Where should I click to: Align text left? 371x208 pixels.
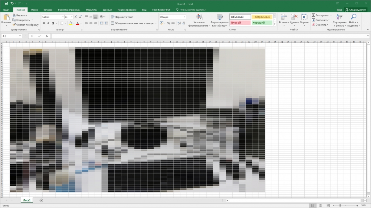point(86,23)
